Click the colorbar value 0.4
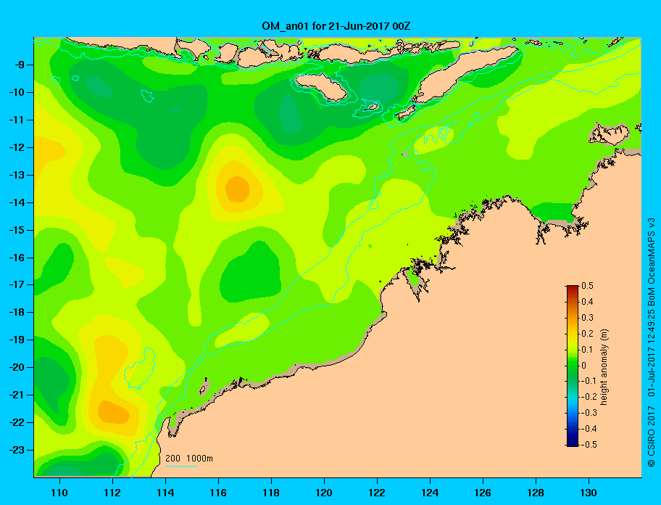 587,302
